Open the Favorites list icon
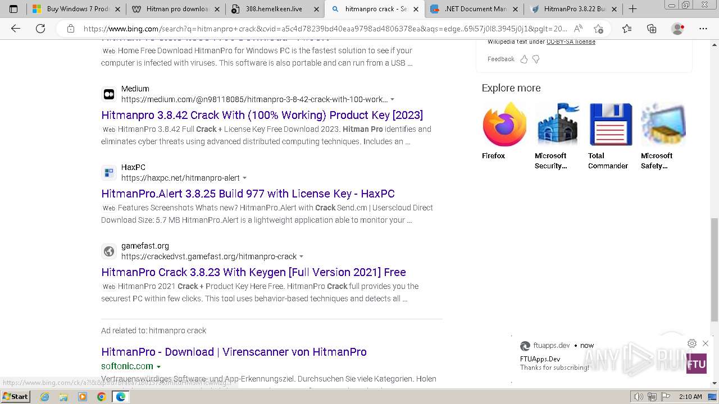Screen dimensions: 719x404 coord(627,29)
